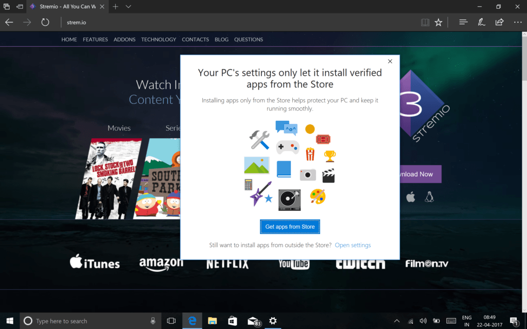Click the 08:49 clock and date

(x=489, y=321)
